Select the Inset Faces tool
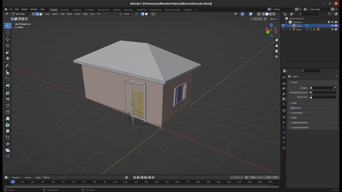Image resolution: width=342 pixels, height=192 pixels. (x=8, y=93)
